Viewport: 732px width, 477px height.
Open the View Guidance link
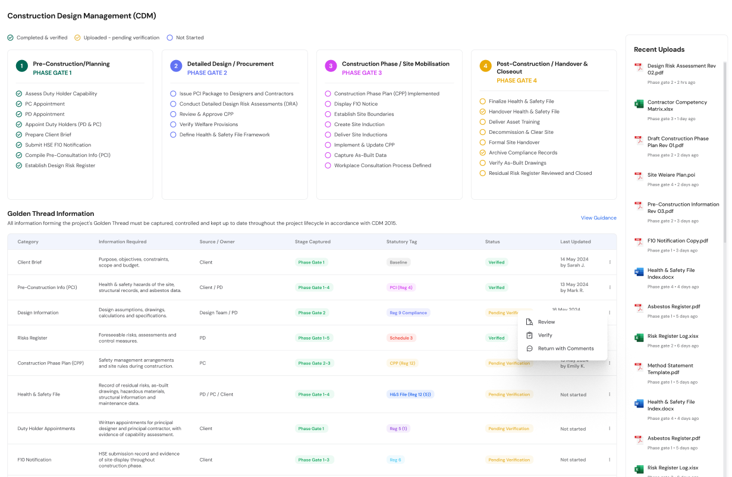pos(599,218)
